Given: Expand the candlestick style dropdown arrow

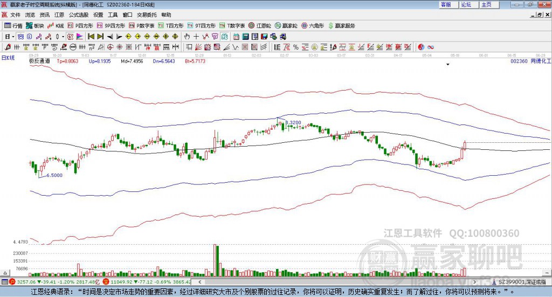Looking at the screenshot, I should tap(63, 37).
